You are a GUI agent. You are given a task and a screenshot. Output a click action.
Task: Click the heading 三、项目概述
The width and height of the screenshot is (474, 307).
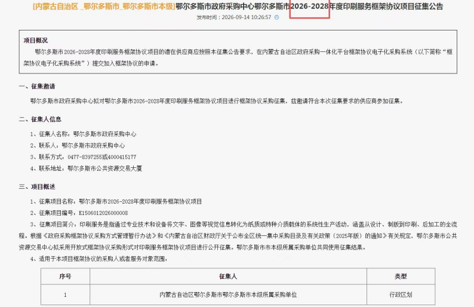[37, 186]
